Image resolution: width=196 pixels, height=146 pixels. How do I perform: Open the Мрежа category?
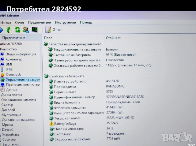point(7,125)
